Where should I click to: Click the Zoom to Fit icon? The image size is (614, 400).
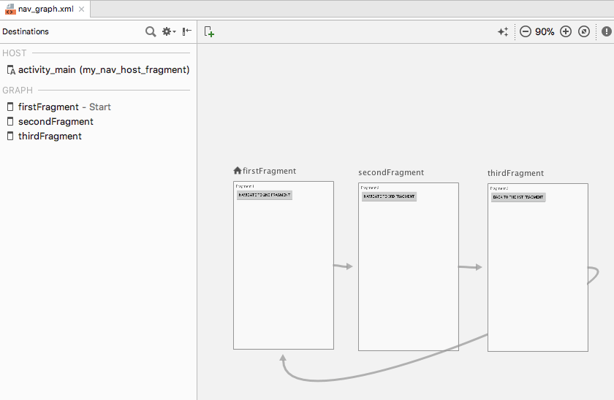pos(584,31)
